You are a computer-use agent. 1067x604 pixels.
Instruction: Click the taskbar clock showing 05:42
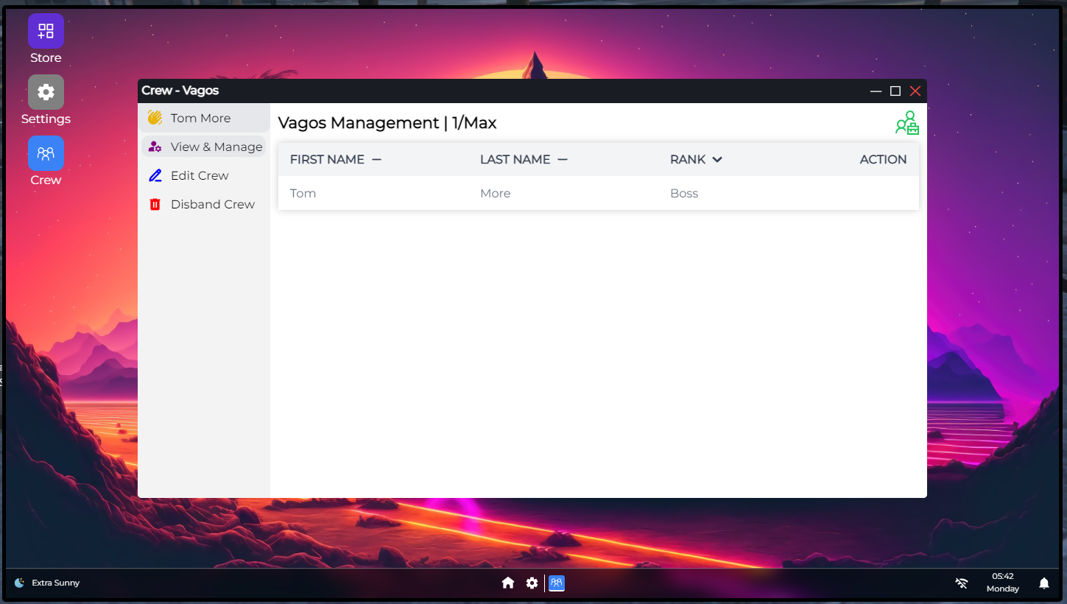pos(1002,583)
